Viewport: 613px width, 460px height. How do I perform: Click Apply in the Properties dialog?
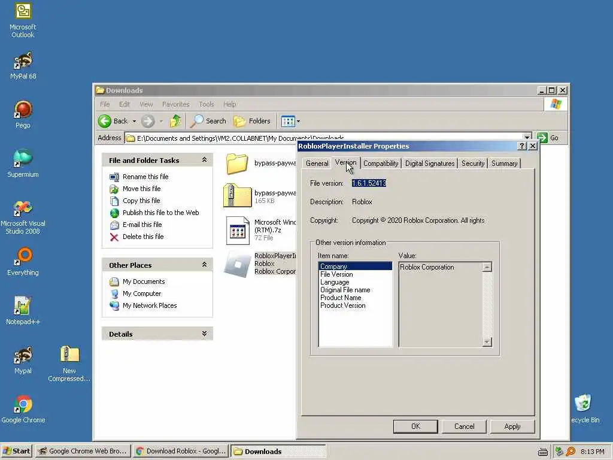pos(512,426)
